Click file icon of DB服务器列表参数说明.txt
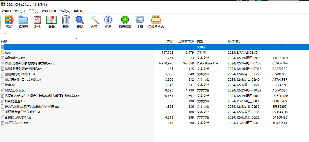Screen dimensions: 309x142 point(2,69)
